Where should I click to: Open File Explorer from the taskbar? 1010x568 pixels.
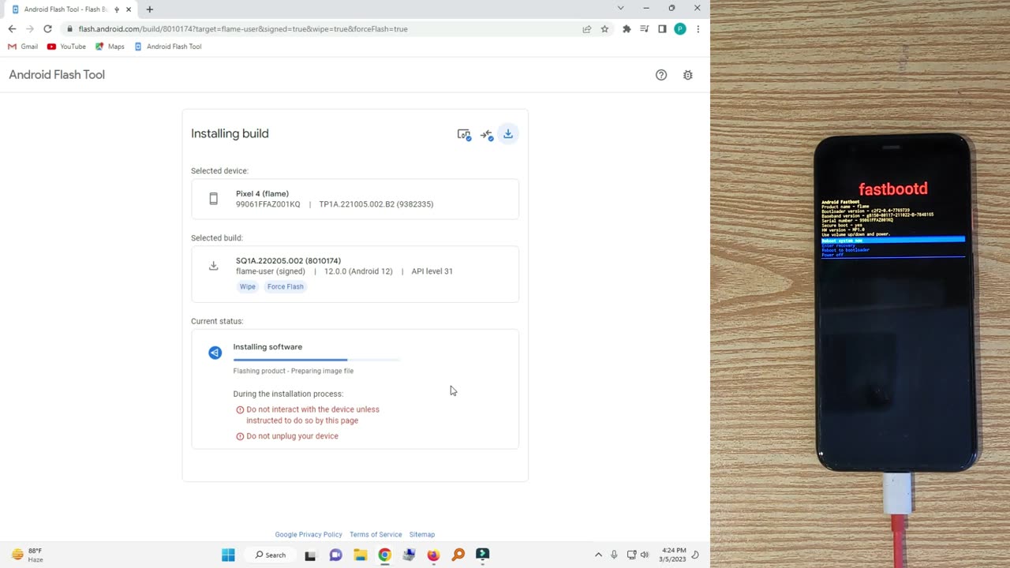tap(360, 555)
